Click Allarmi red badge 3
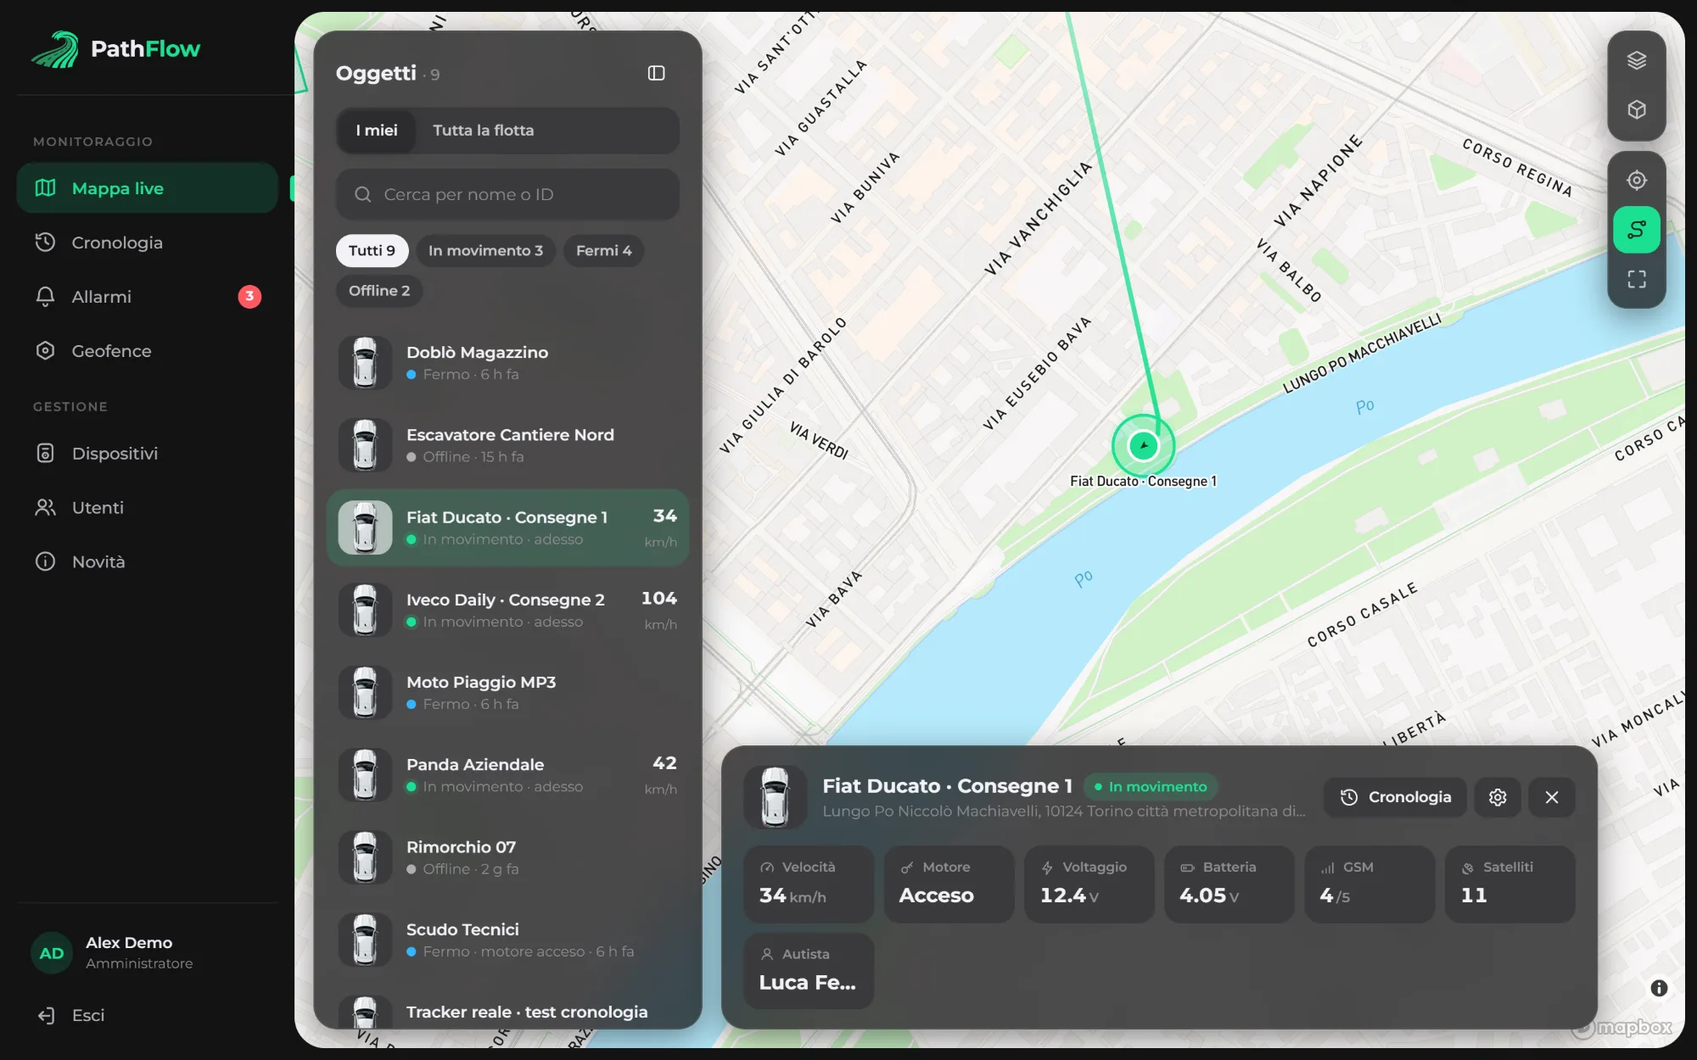 [249, 297]
